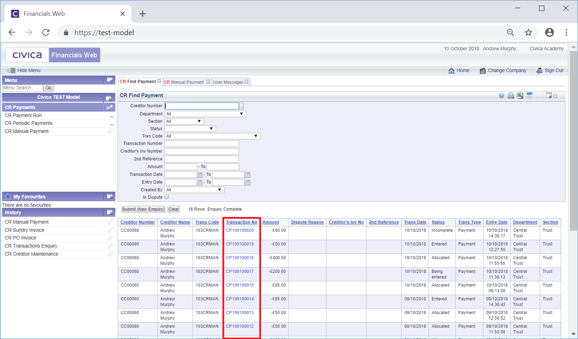Click the Transaction Number input field

tap(202, 143)
